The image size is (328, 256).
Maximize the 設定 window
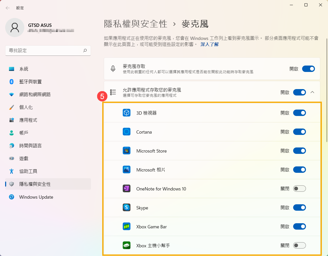pos(306,5)
